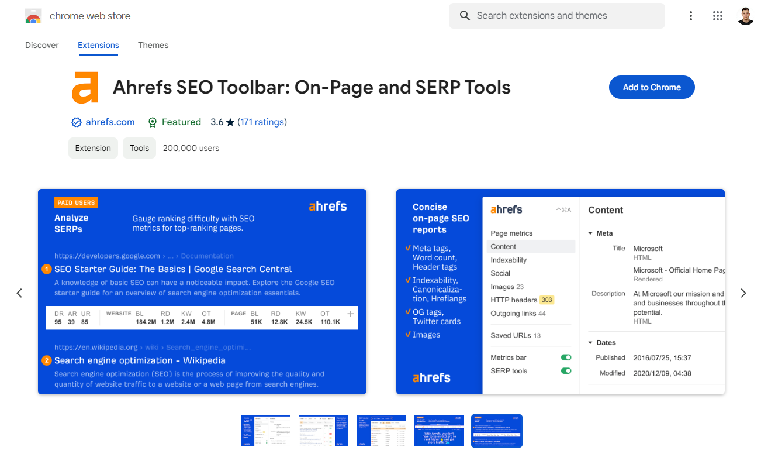Toggle the Metrics bar switch
Viewport: 761px width, 471px height.
[x=566, y=357]
